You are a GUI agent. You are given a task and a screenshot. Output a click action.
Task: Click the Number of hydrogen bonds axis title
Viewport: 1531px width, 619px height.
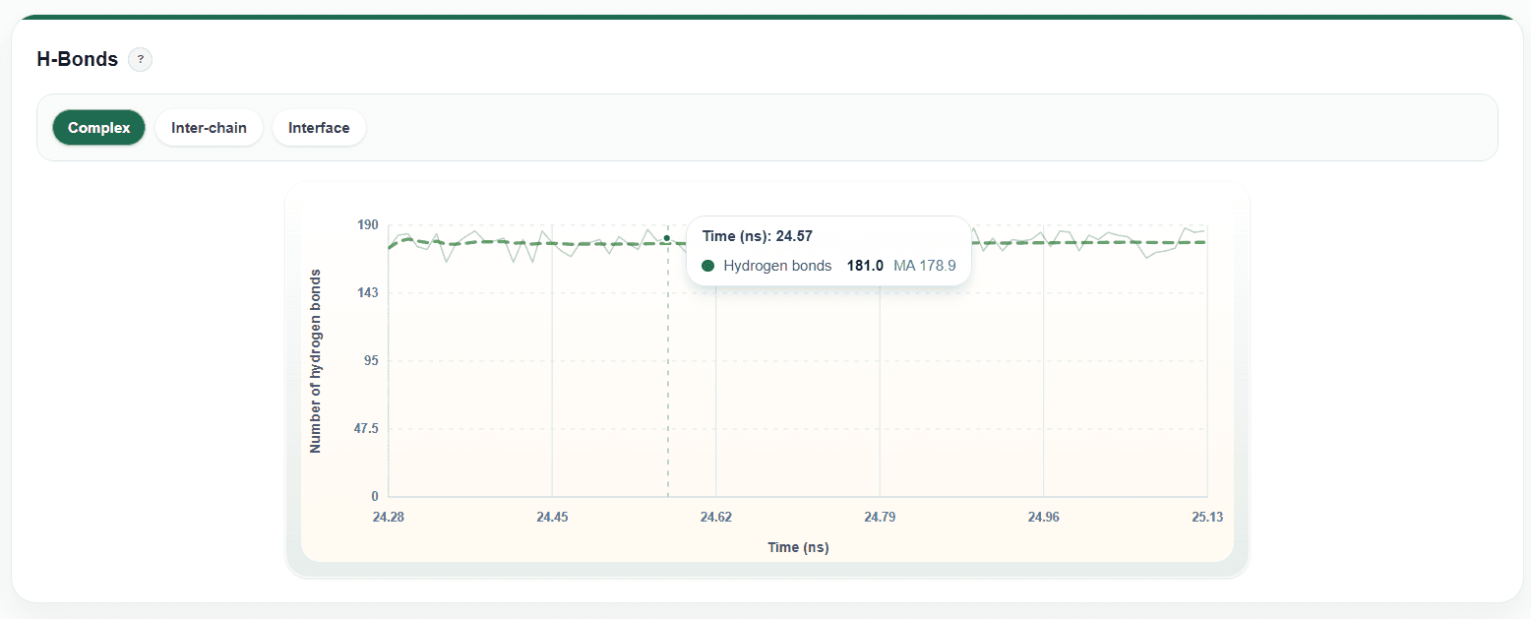point(316,361)
